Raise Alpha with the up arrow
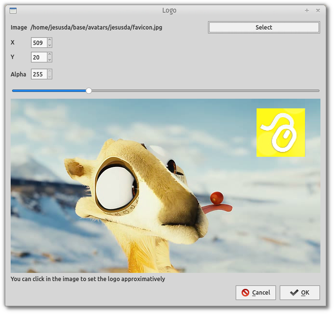This screenshot has height=314, width=334. point(50,72)
